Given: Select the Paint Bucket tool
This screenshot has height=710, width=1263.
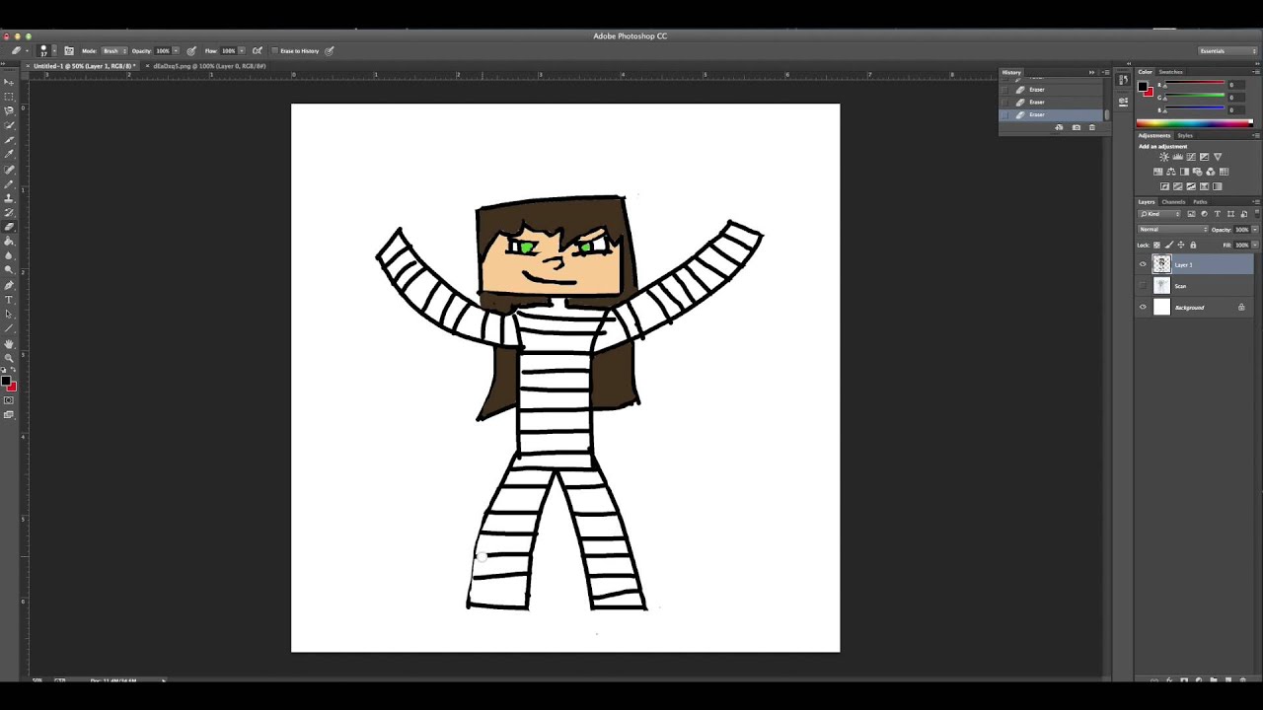Looking at the screenshot, I should click(x=9, y=242).
